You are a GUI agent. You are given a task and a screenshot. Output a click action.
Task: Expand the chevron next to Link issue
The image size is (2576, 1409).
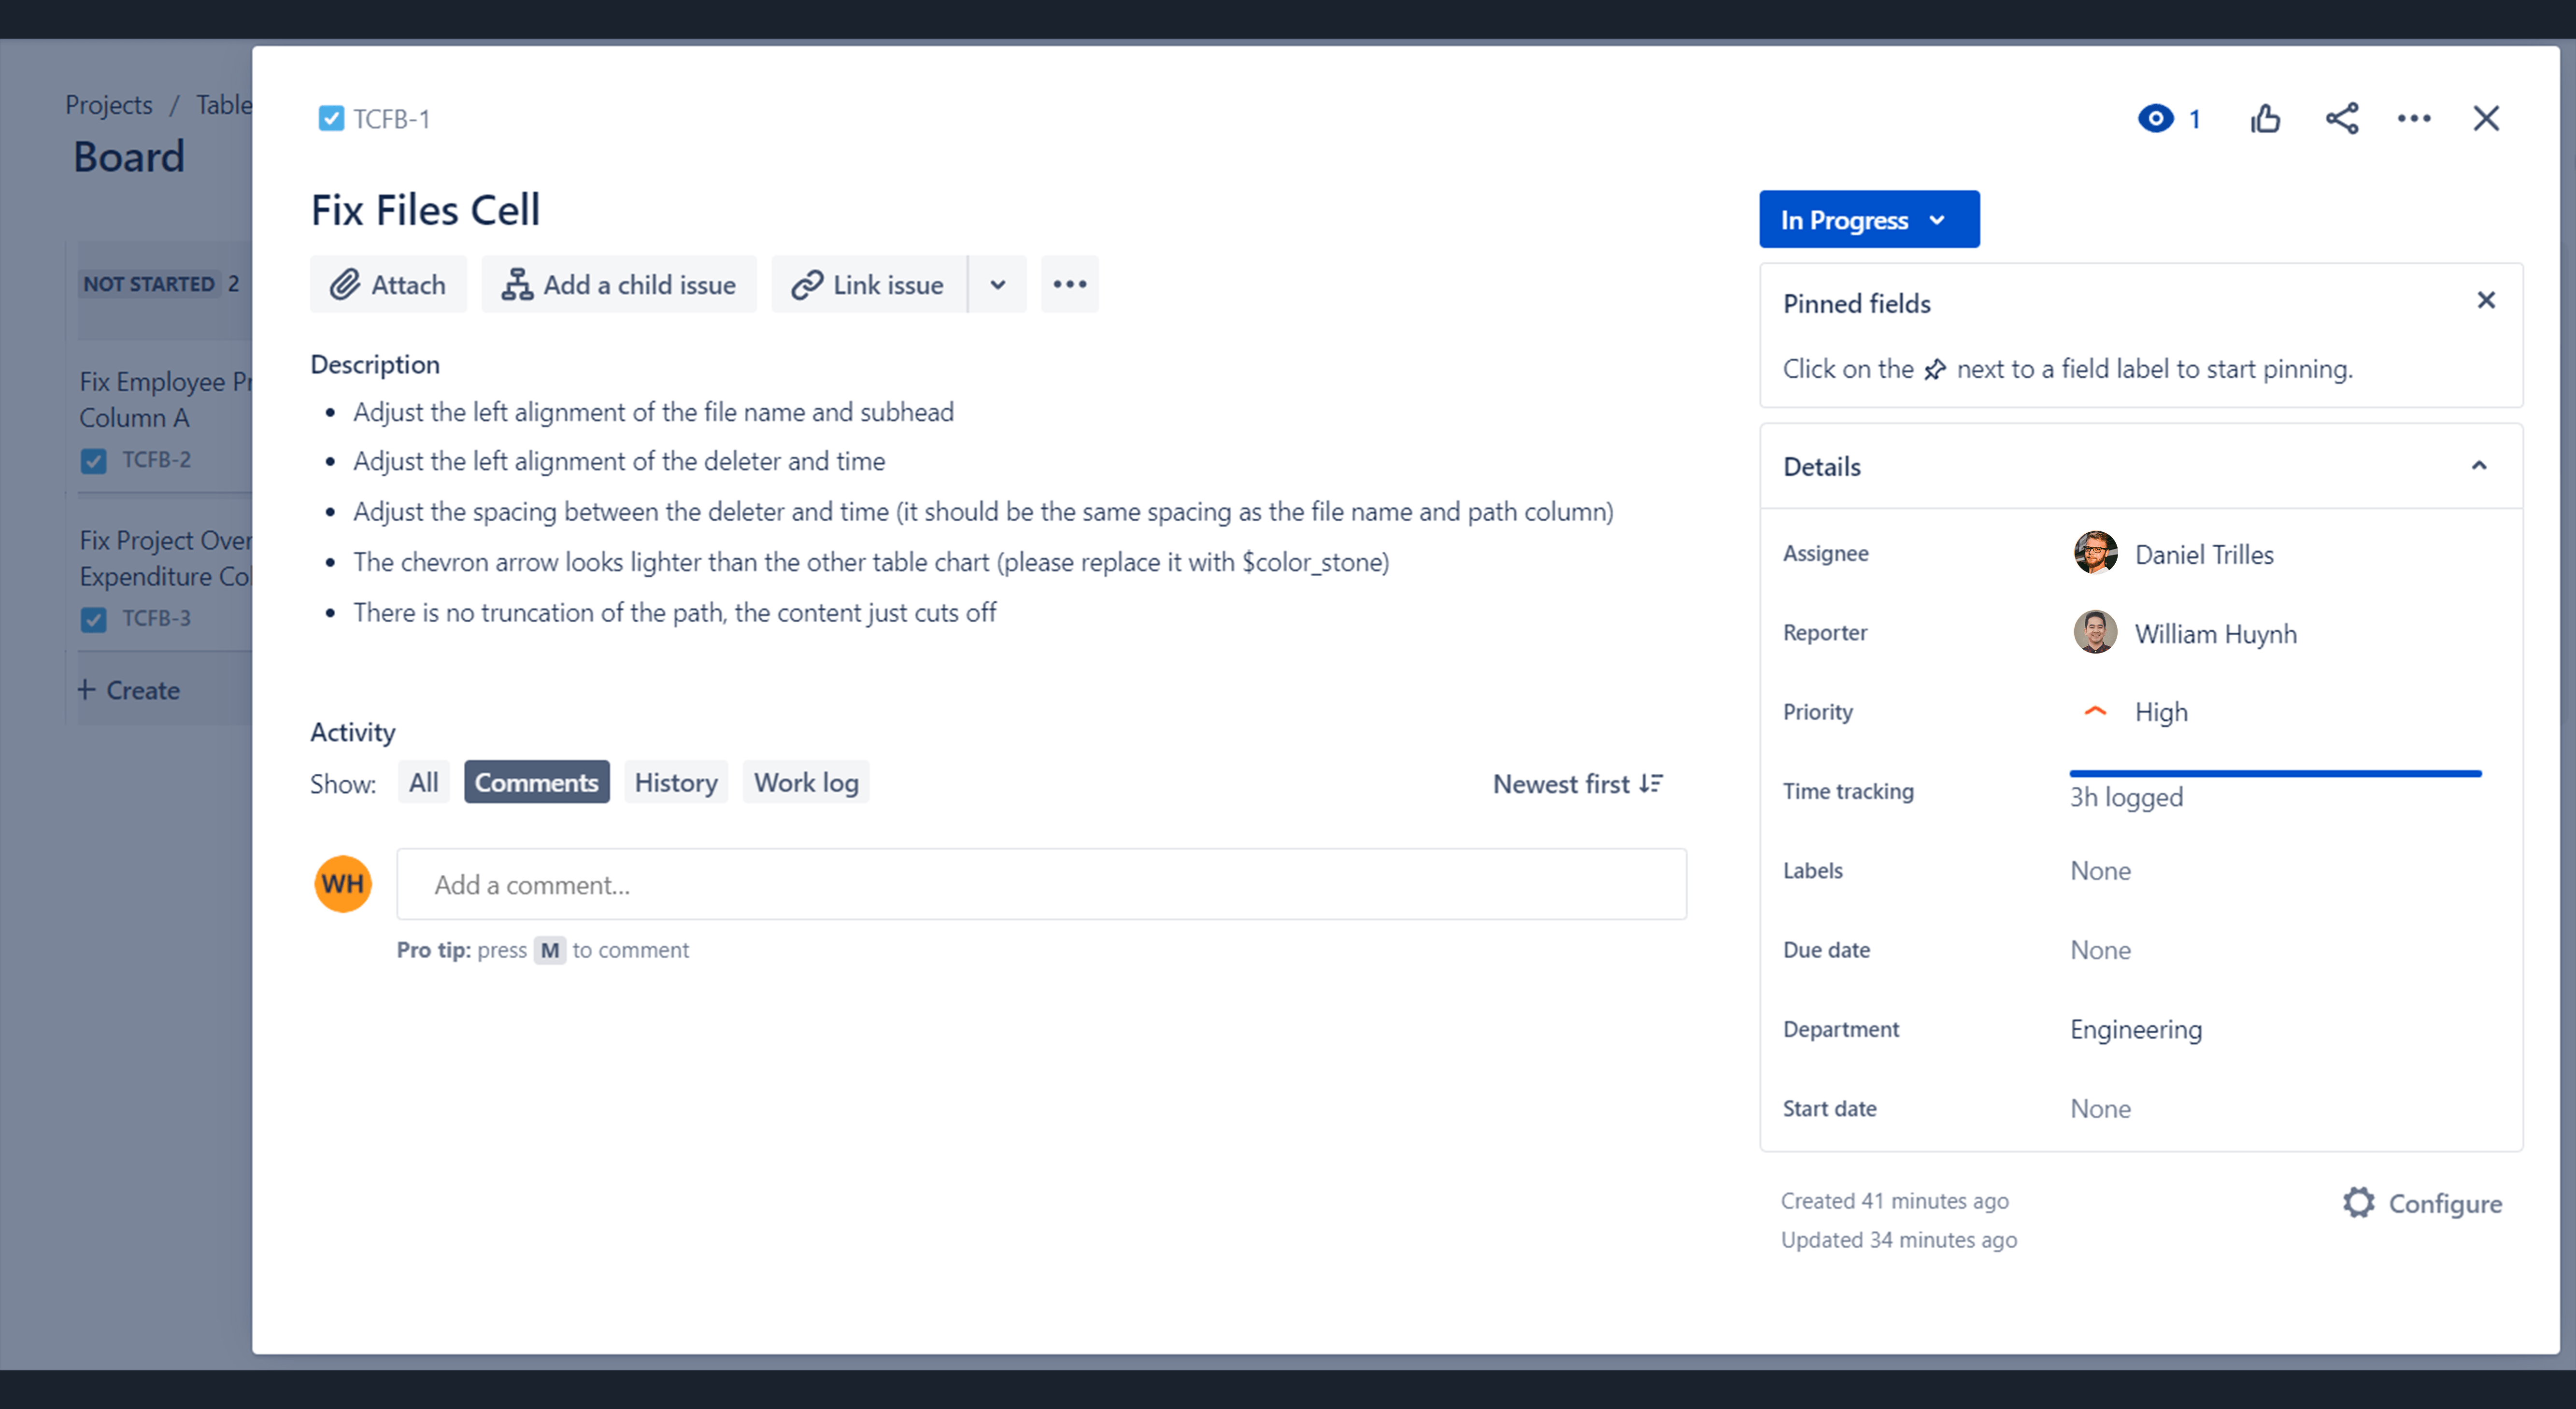coord(997,284)
